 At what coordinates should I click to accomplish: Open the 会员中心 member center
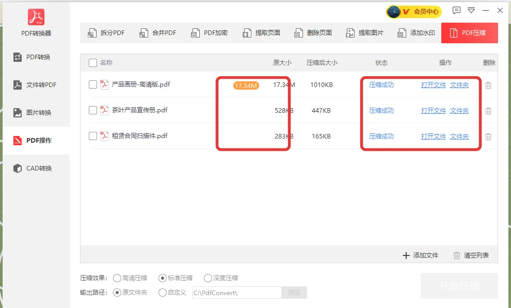413,12
